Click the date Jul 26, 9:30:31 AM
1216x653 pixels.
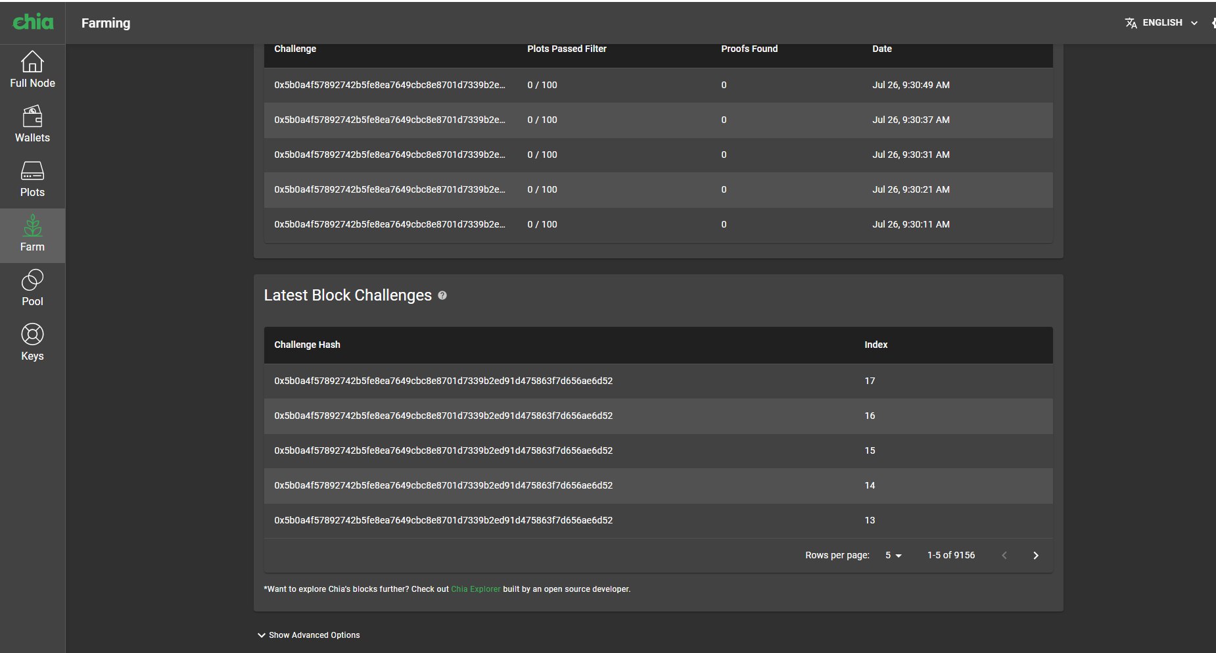coord(911,155)
